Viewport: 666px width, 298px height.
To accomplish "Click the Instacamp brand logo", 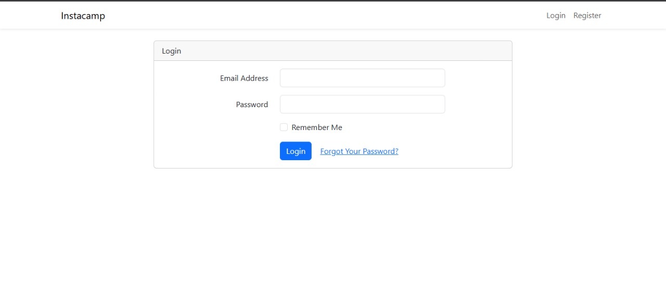I will (83, 16).
